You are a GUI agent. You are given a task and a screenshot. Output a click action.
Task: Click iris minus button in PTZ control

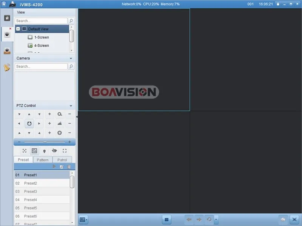tap(70, 133)
